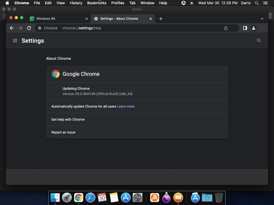Close the Settings - About Chrome tab
Image resolution: width=274 pixels, height=205 pixels.
click(x=150, y=19)
